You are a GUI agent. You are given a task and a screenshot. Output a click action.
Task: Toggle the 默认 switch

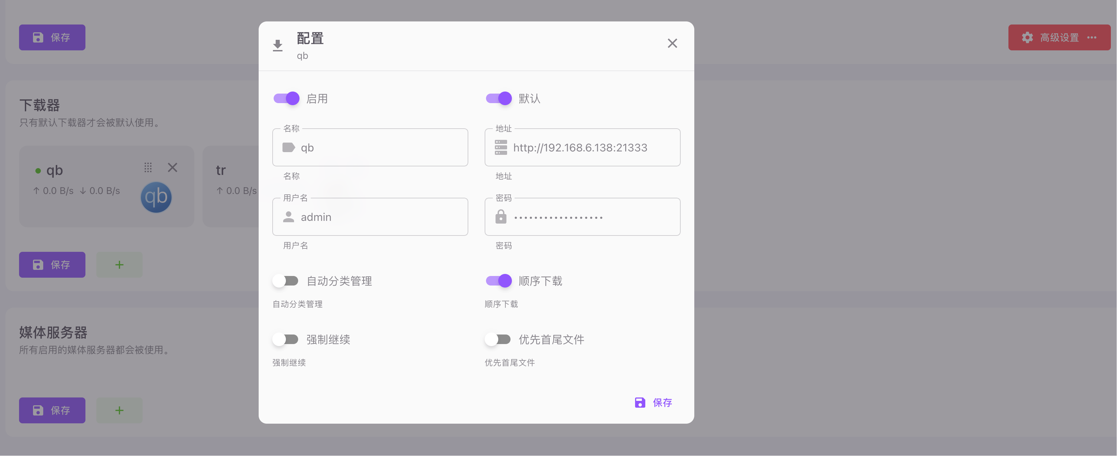pos(499,98)
